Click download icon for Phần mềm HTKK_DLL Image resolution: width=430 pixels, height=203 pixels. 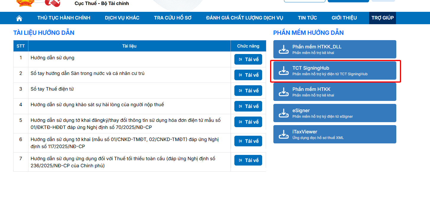[x=283, y=49]
